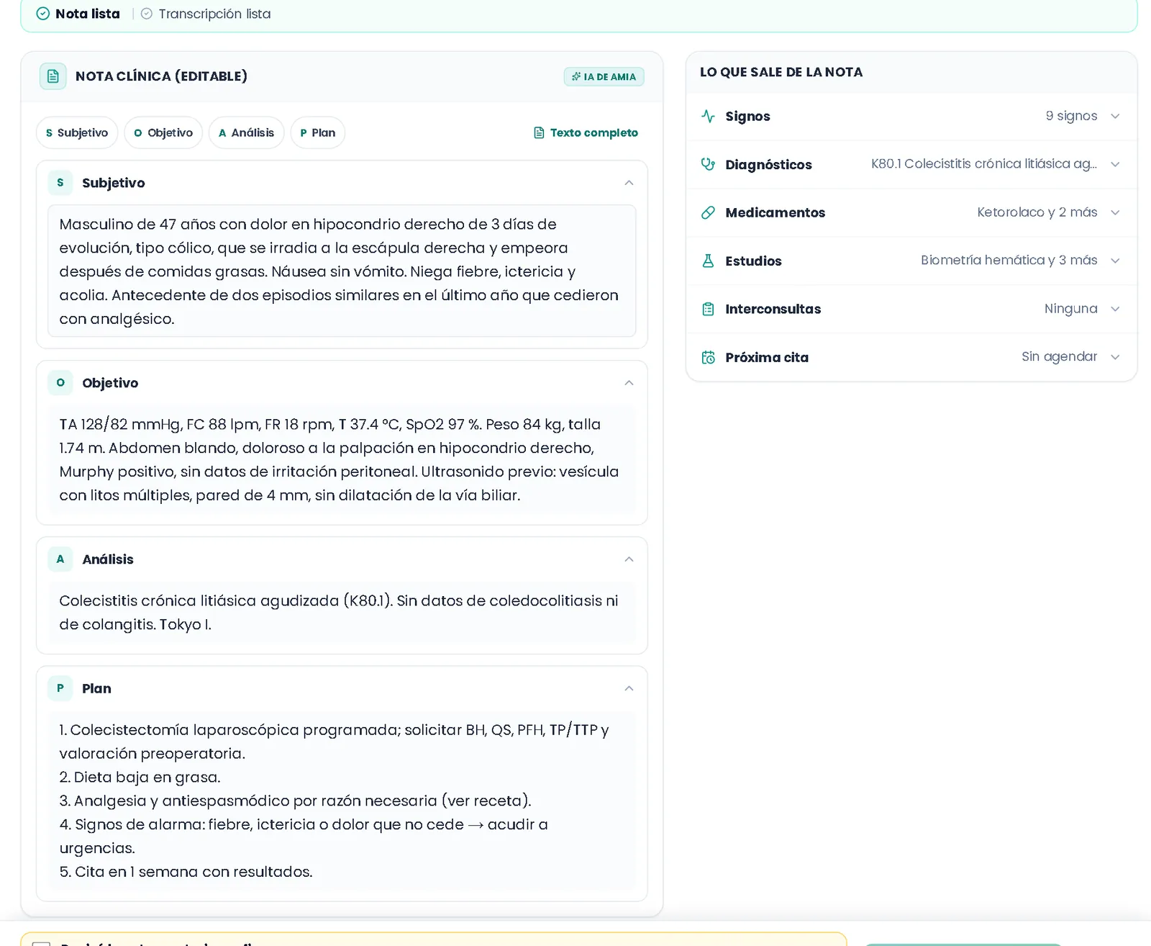The width and height of the screenshot is (1151, 946).
Task: Click the IA de AMIA badge
Action: 604,76
